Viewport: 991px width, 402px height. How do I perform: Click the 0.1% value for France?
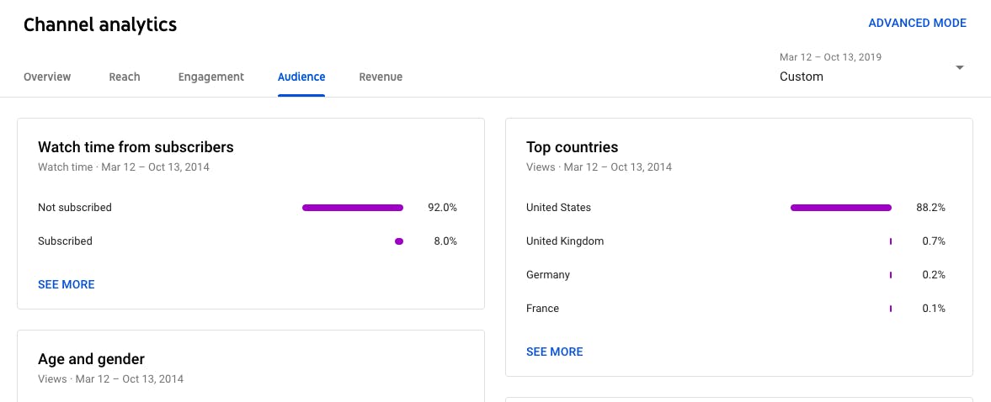934,309
